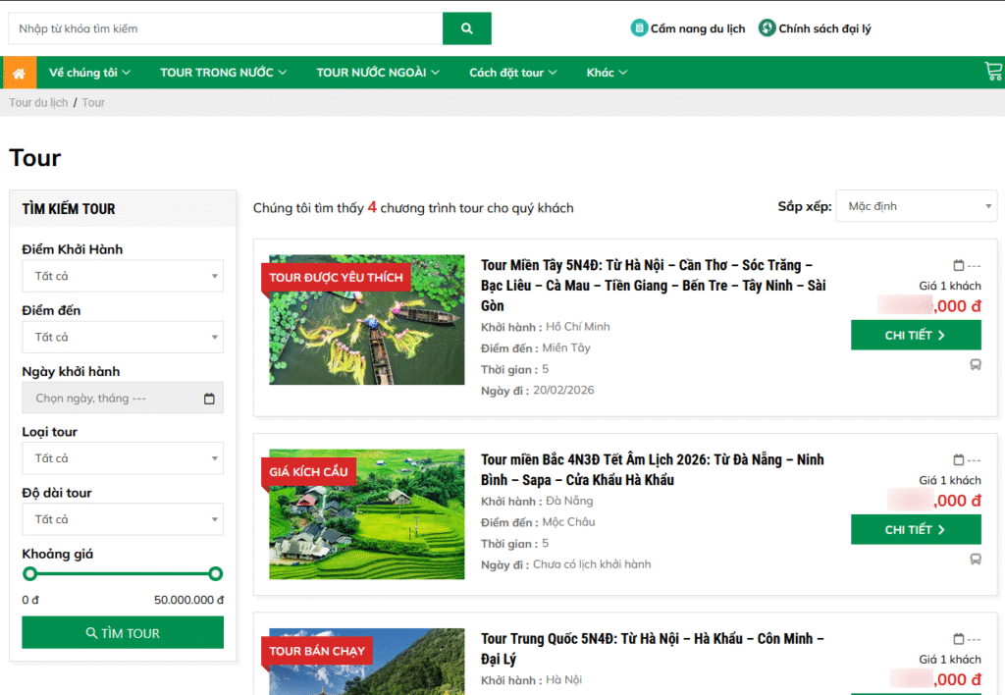Open the Miền Tây tour thumbnail image
1005x695 pixels.
(367, 320)
